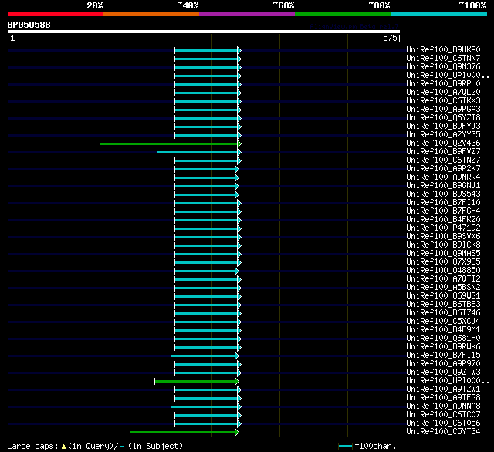Screen dimensions: 494x452
Task: Select the UniRef100_A7QTI2 entry
Action: point(443,279)
